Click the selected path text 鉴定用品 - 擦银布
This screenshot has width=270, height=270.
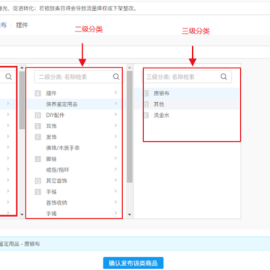[x=19, y=244]
